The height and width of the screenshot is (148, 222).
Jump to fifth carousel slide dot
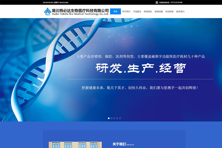coord(120,118)
